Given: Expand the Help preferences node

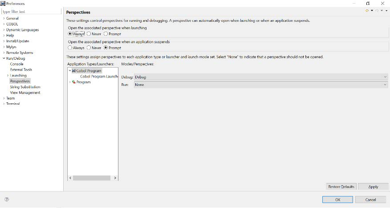Looking at the screenshot, I should (x=4, y=35).
